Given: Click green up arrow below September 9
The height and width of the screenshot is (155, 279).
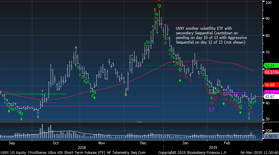Looking at the screenshot, I should [x=21, y=119].
